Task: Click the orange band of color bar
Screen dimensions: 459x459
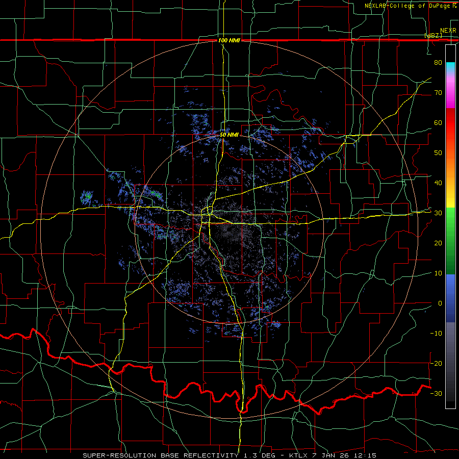Action: [450, 167]
